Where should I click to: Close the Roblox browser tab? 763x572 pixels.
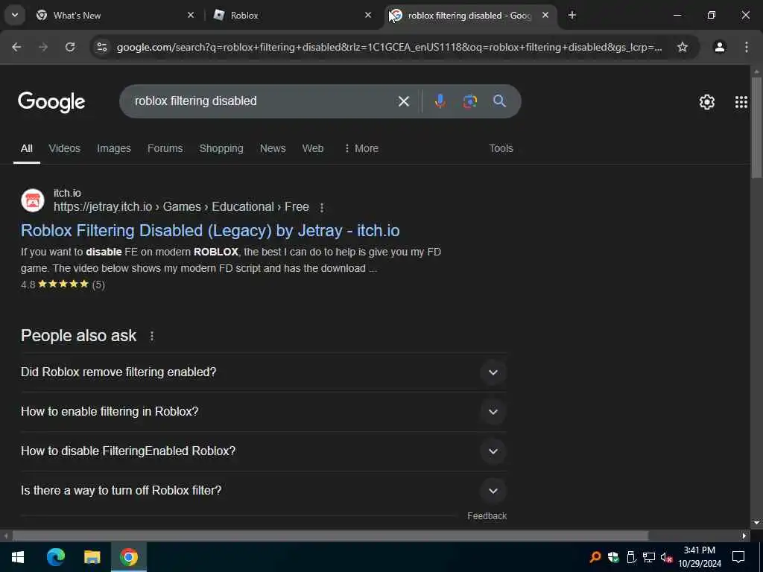368,15
